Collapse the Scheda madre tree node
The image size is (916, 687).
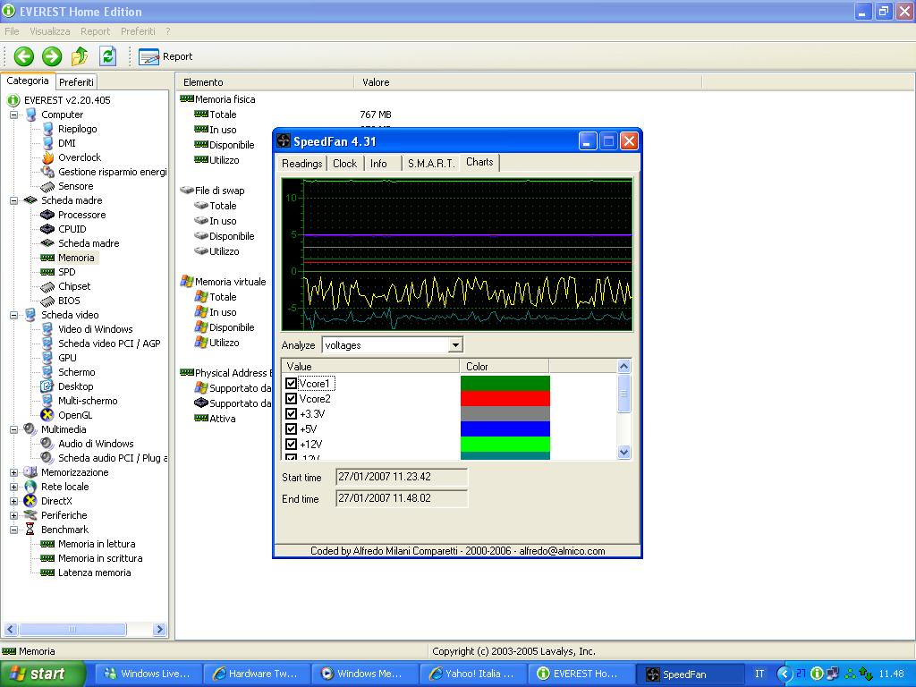(x=13, y=200)
